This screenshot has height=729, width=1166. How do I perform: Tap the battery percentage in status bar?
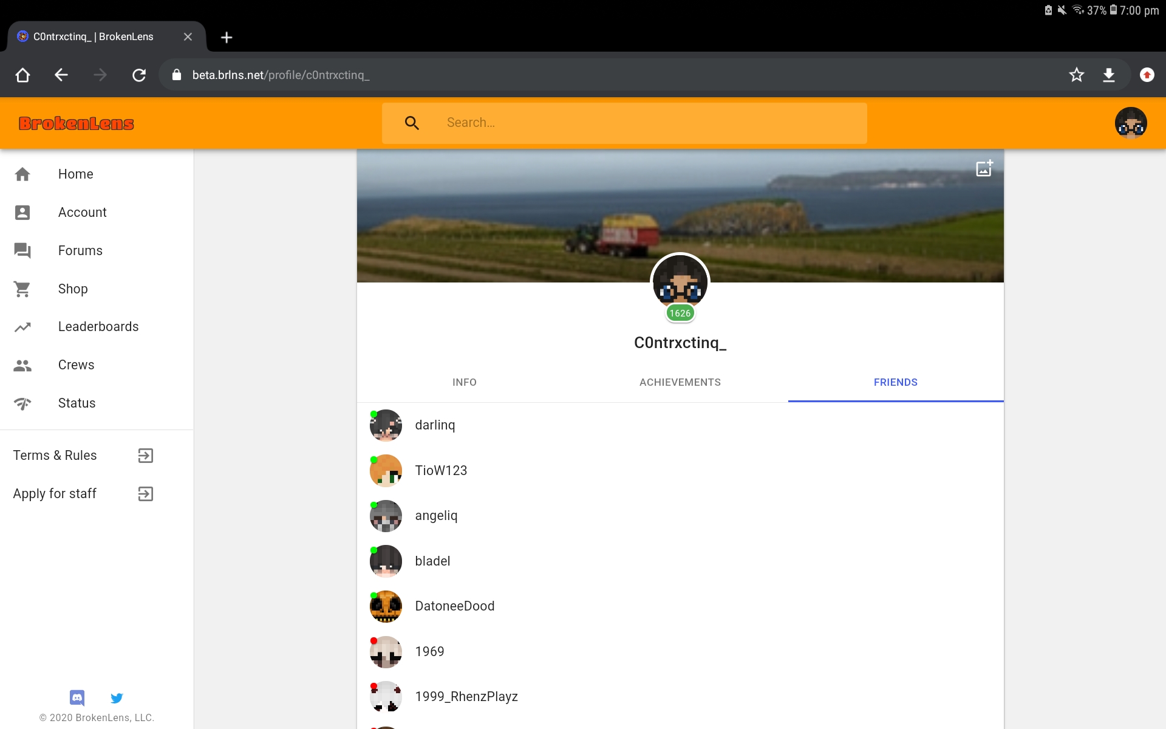1096,10
